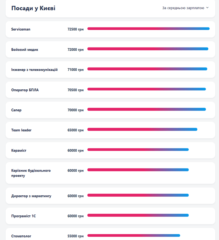Open the 'Оператор БПЛА' position

[25, 90]
